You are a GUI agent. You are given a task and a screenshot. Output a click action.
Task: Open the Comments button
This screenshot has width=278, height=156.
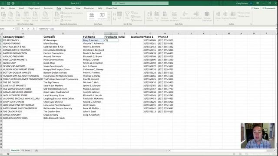click(269, 8)
